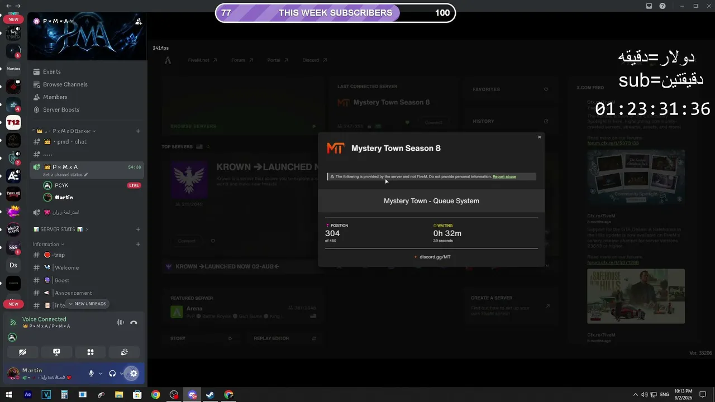Disconnect from voice with the hang-up icon
The width and height of the screenshot is (715, 402).
click(x=134, y=322)
